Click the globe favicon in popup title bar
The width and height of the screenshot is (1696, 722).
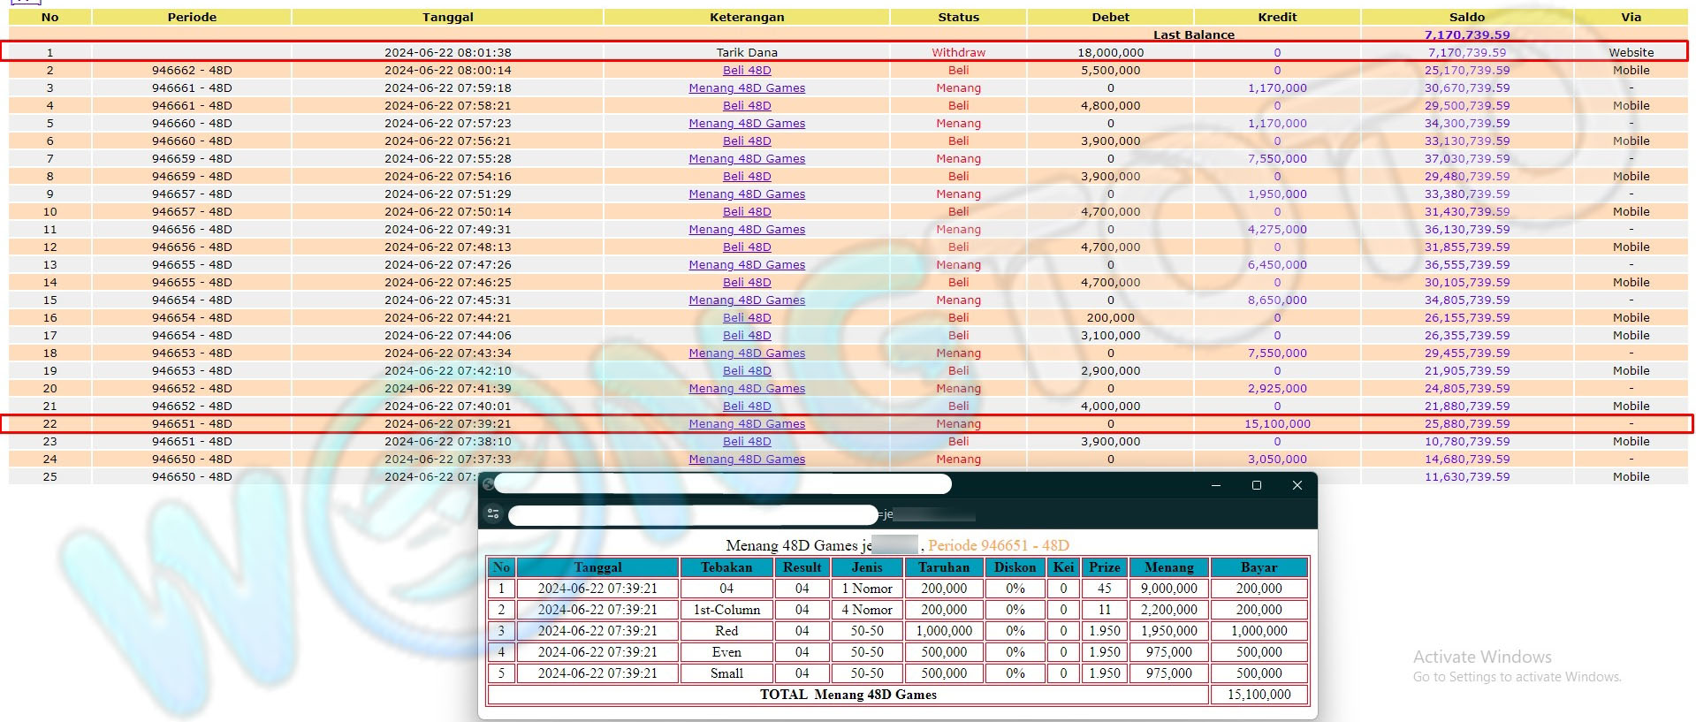tap(488, 484)
